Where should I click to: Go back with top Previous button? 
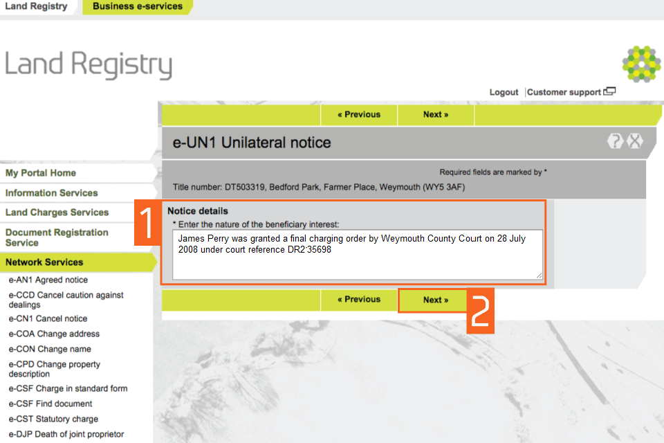point(359,114)
